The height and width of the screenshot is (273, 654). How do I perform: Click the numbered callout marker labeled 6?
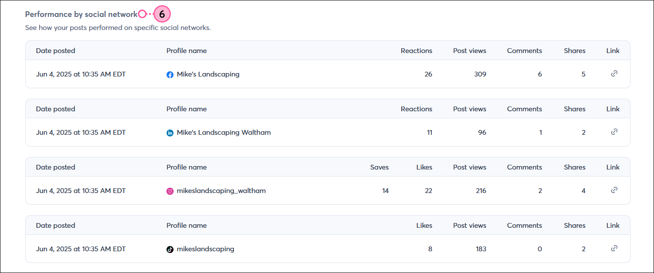[x=162, y=14]
